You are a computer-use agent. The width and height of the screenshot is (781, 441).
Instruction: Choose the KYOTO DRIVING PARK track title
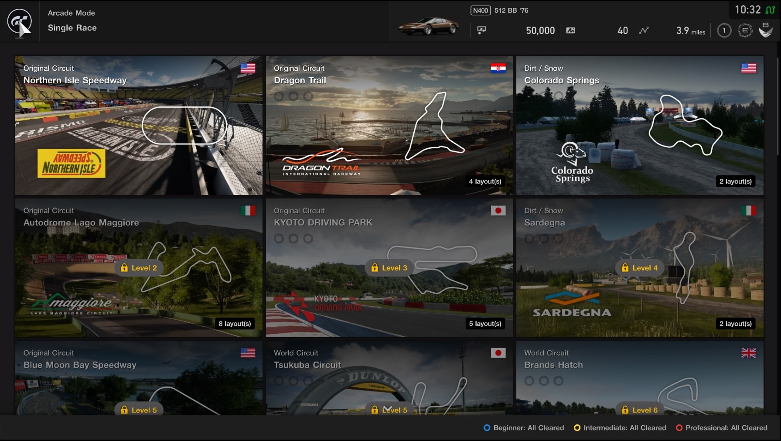tap(323, 222)
